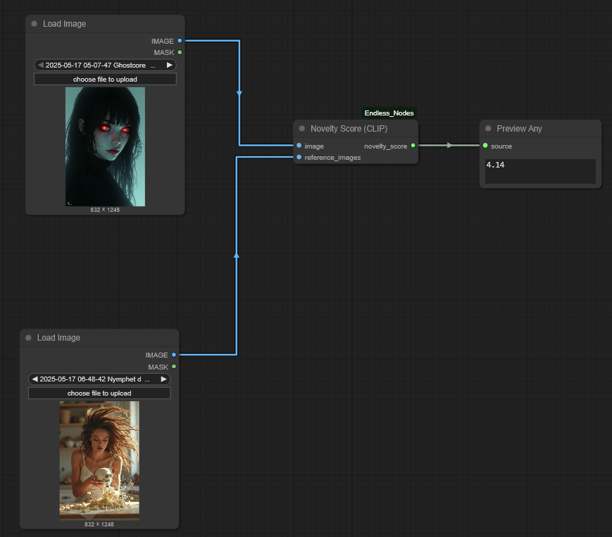Click the novelty_score output socket
The image size is (612, 537).
(x=413, y=146)
